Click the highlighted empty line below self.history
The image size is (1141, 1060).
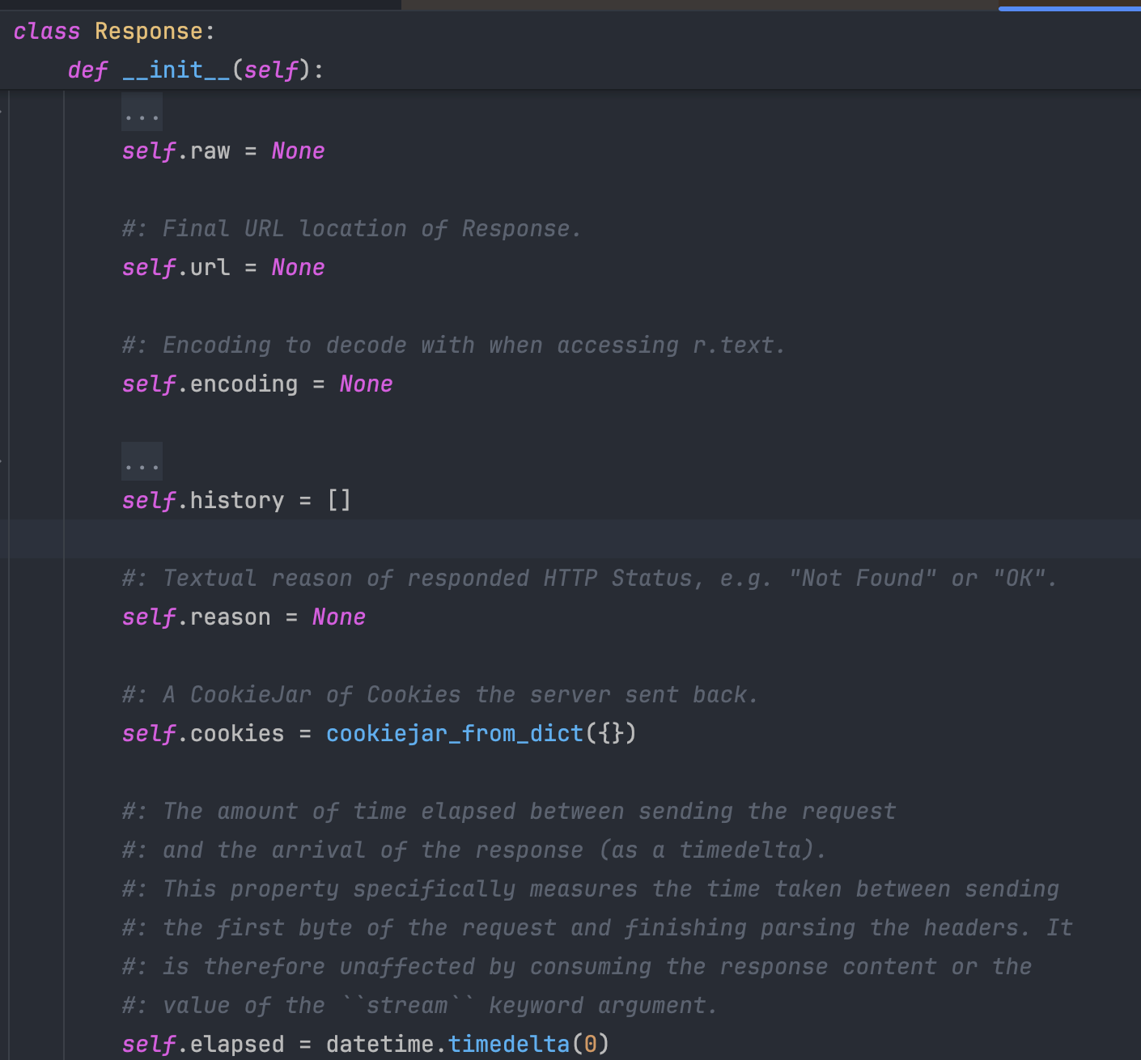[566, 539]
